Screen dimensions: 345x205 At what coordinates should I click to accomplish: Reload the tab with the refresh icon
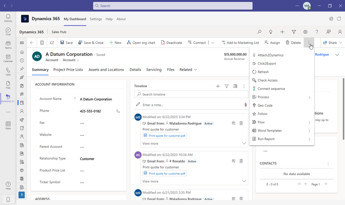coord(339,19)
